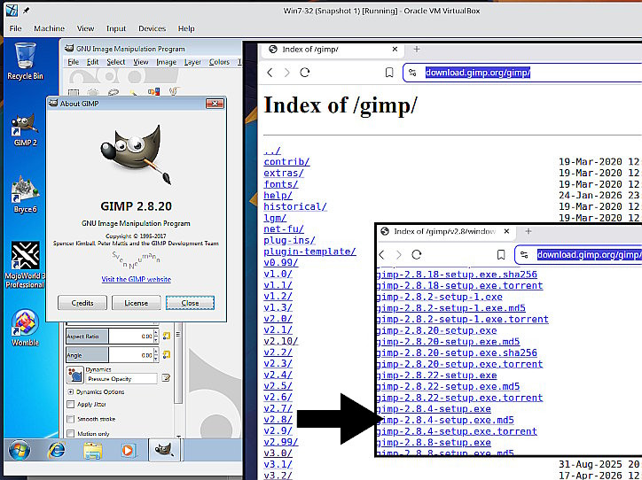Screen dimensions: 642x480
Task: Close the Index of /gimp/ tab
Action: [x=395, y=49]
